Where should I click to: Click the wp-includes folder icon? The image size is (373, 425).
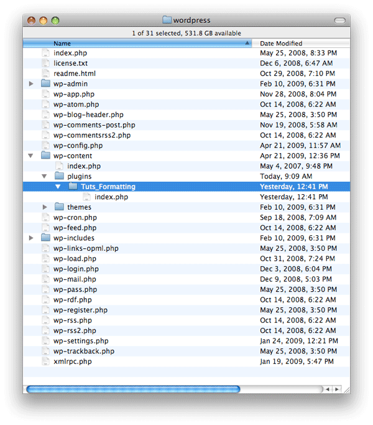point(46,238)
